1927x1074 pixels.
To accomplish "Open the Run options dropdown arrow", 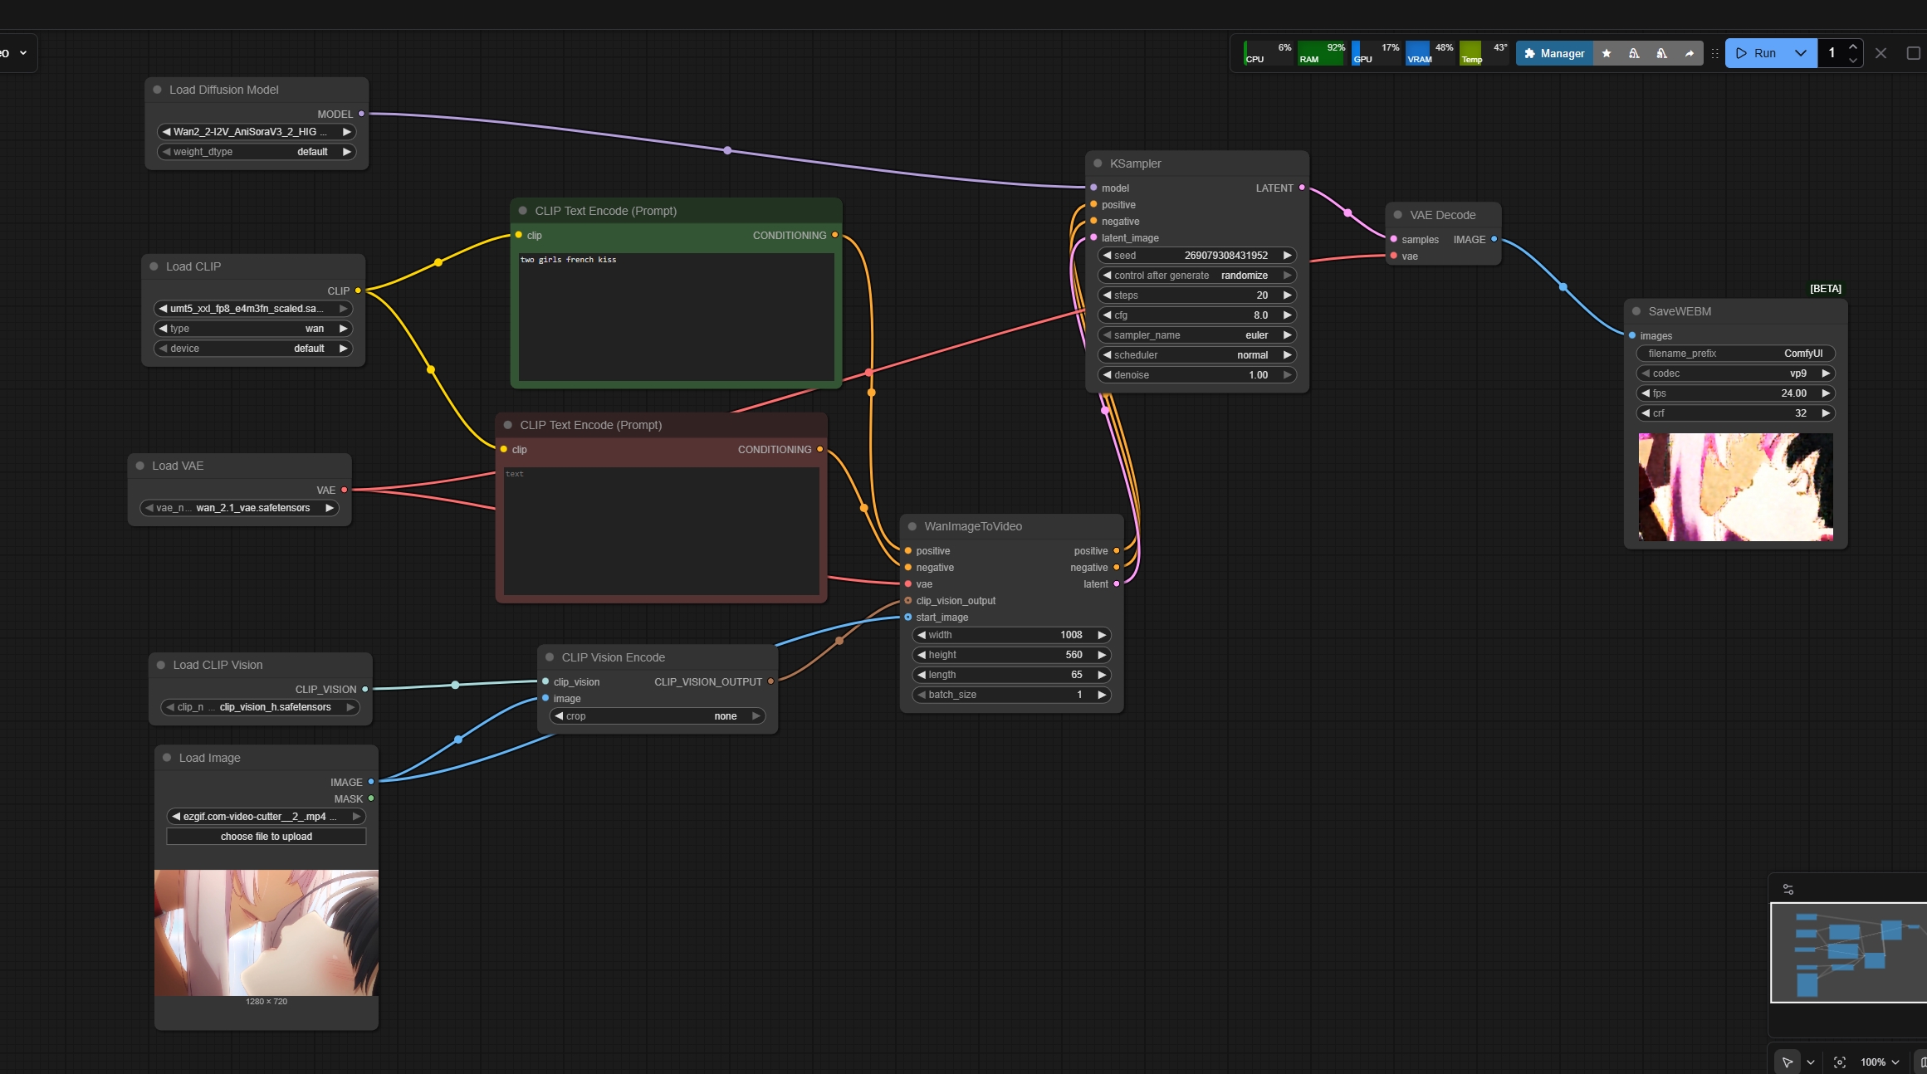I will (x=1800, y=53).
